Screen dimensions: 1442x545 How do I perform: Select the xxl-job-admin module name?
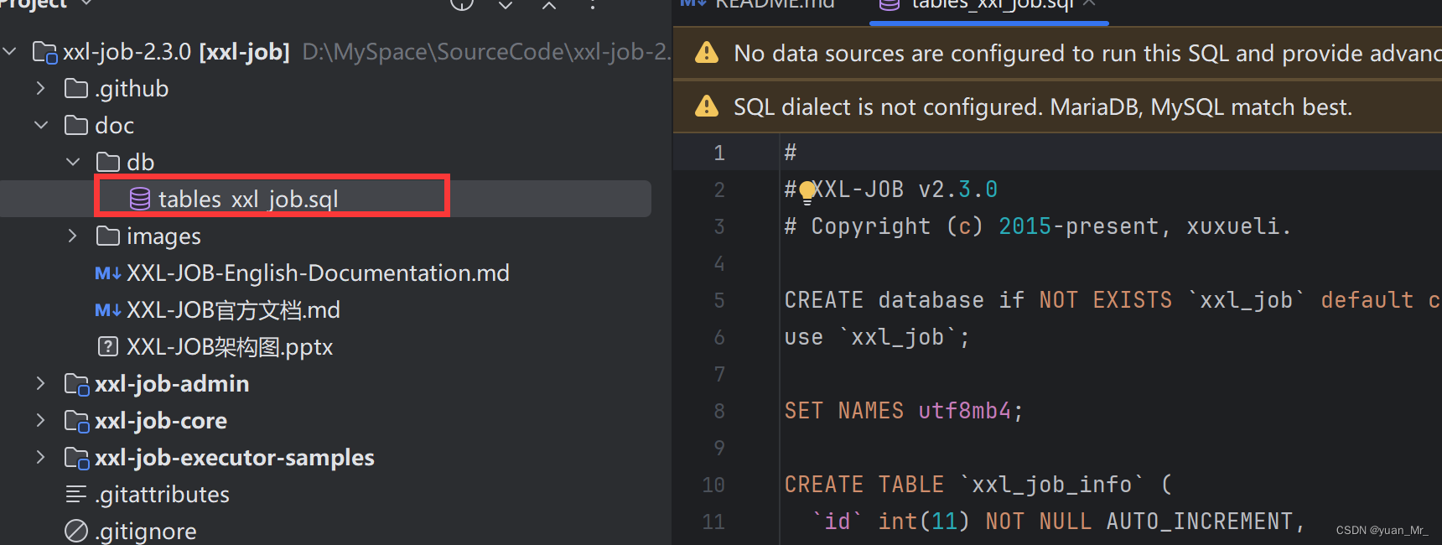[172, 384]
